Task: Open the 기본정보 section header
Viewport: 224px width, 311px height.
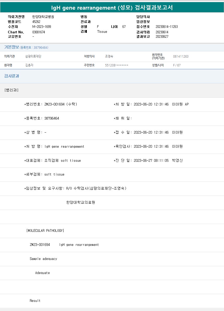Action: click(x=11, y=47)
